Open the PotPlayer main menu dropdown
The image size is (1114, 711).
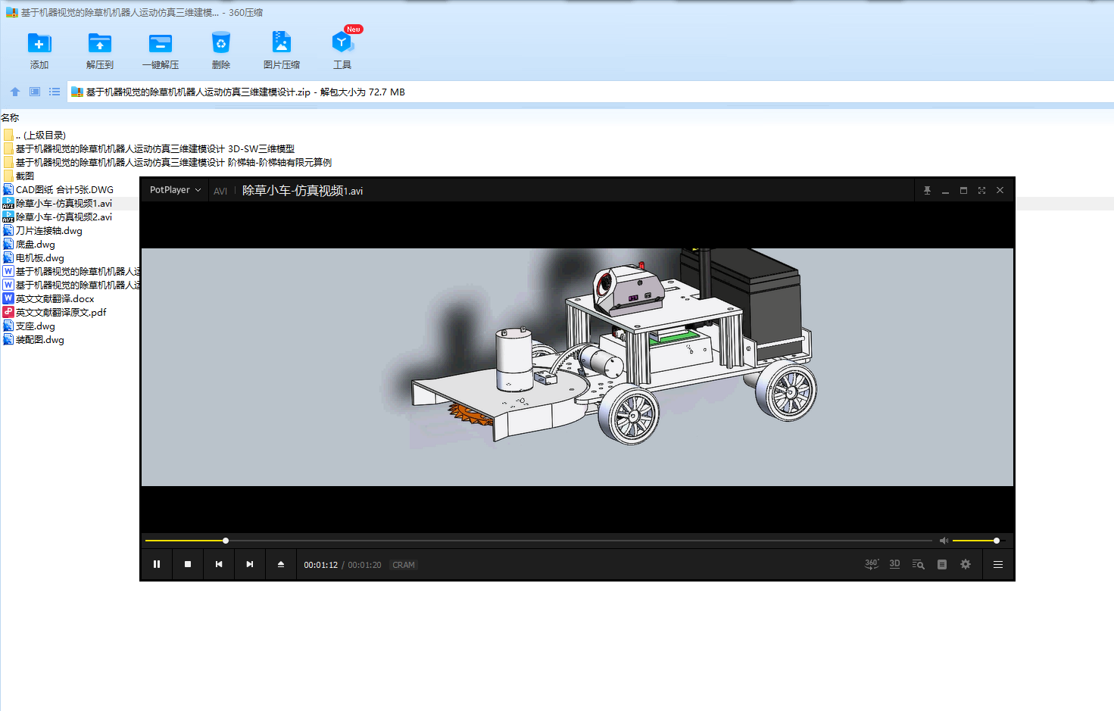pyautogui.click(x=175, y=190)
